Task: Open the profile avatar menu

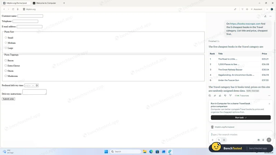Action: pos(272,9)
